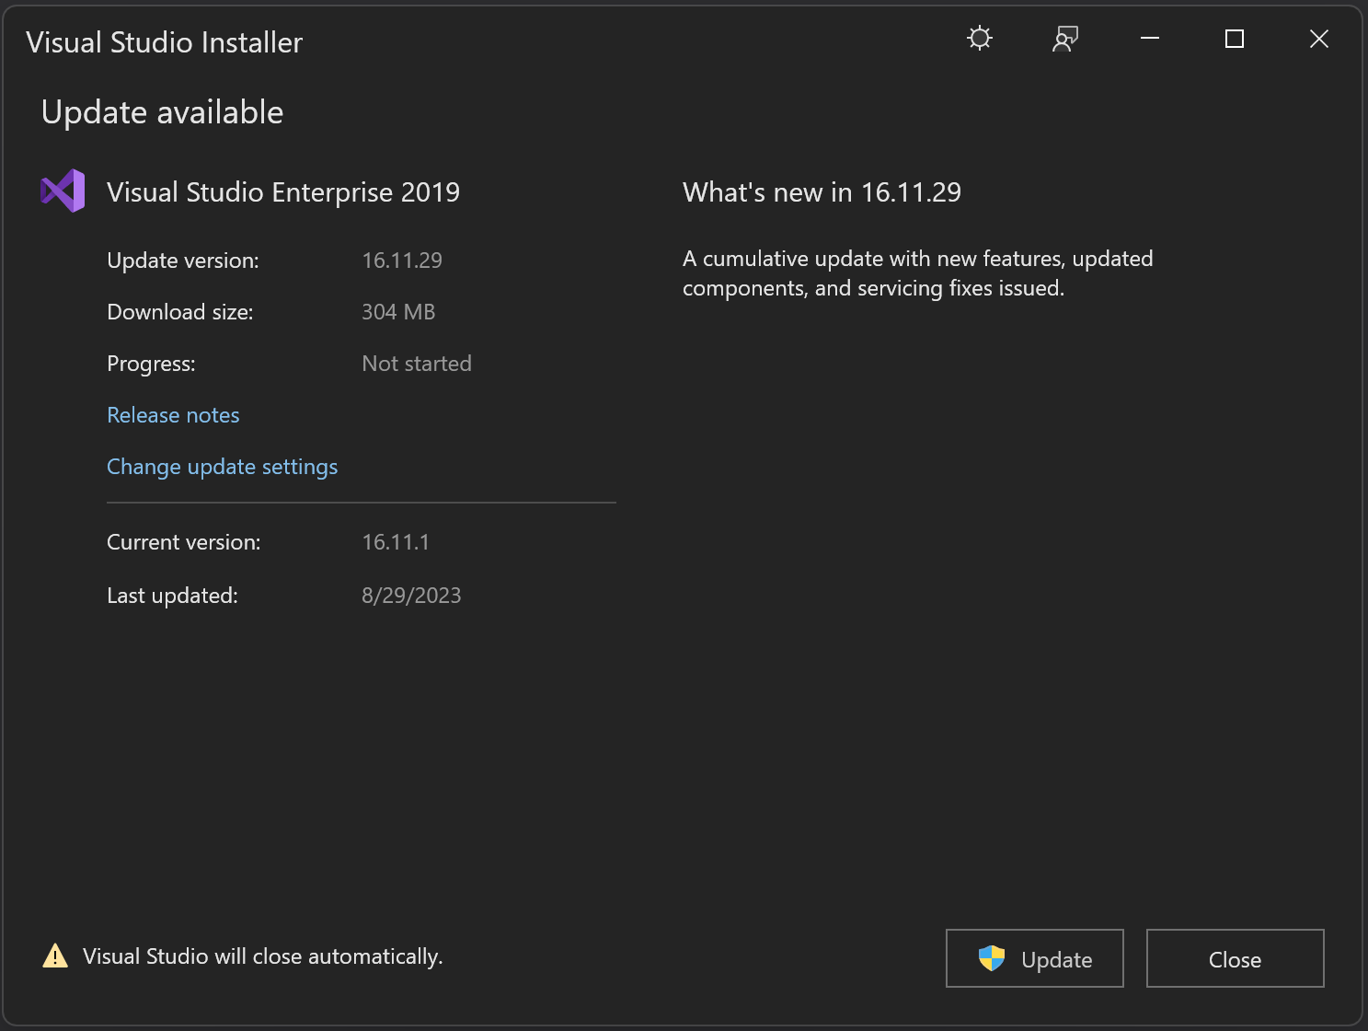The image size is (1368, 1031).
Task: Click the "Not started" progress status
Action: (x=417, y=364)
